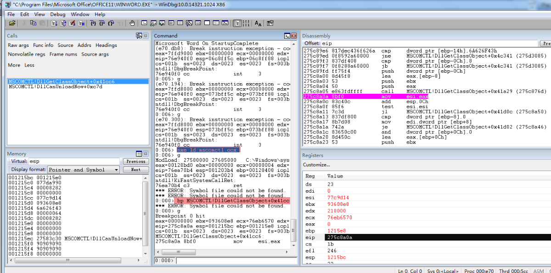Image resolution: width=551 pixels, height=273 pixels.
Task: Open the Scratch Pad via toolbar icon
Action: click(207, 23)
